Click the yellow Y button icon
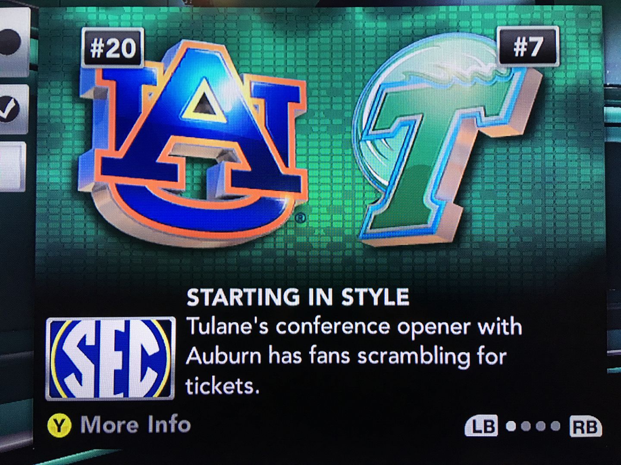 click(x=59, y=425)
